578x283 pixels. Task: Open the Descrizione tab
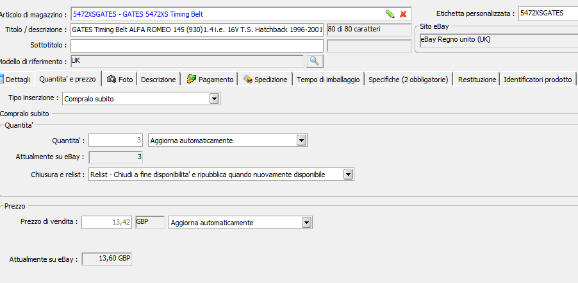pos(158,80)
